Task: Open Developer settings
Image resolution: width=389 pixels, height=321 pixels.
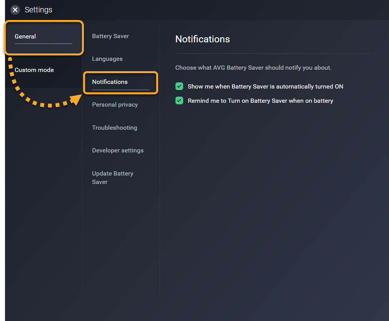Action: pos(118,150)
